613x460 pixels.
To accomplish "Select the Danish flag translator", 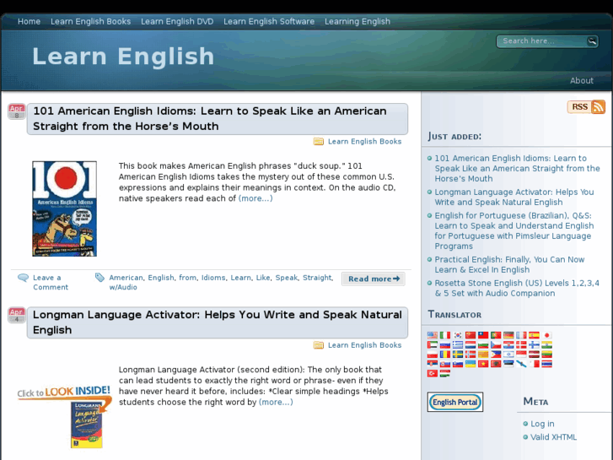I will pyautogui.click(x=521, y=344).
